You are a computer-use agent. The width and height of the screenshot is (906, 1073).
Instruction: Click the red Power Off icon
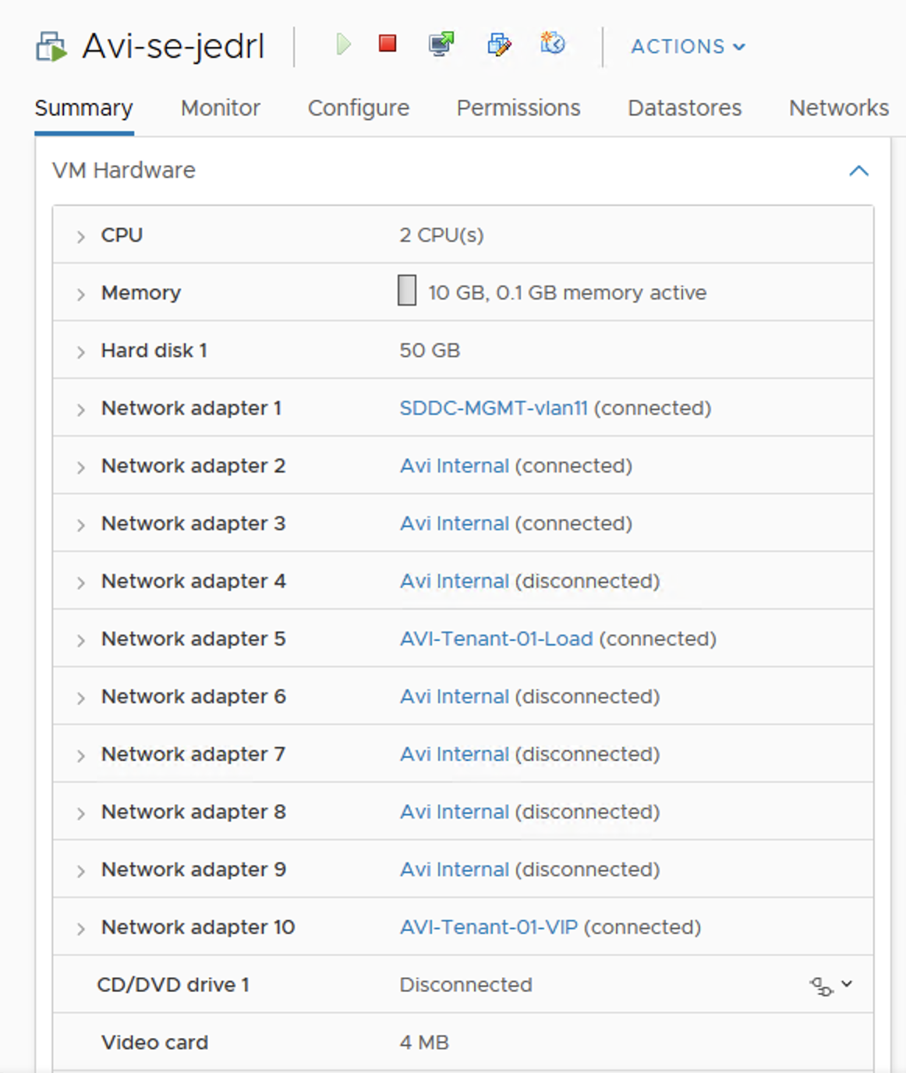coord(388,43)
